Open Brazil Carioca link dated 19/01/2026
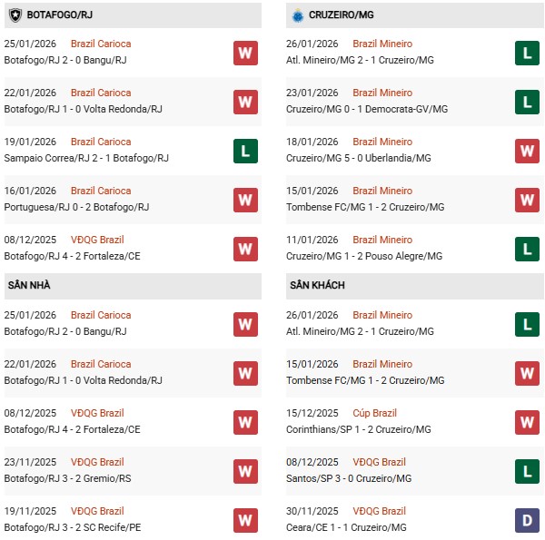The image size is (545, 540). click(101, 142)
